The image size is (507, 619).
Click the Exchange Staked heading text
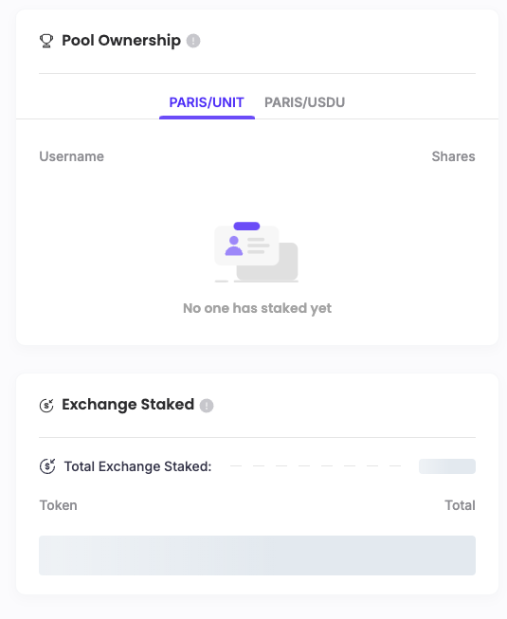coord(128,404)
